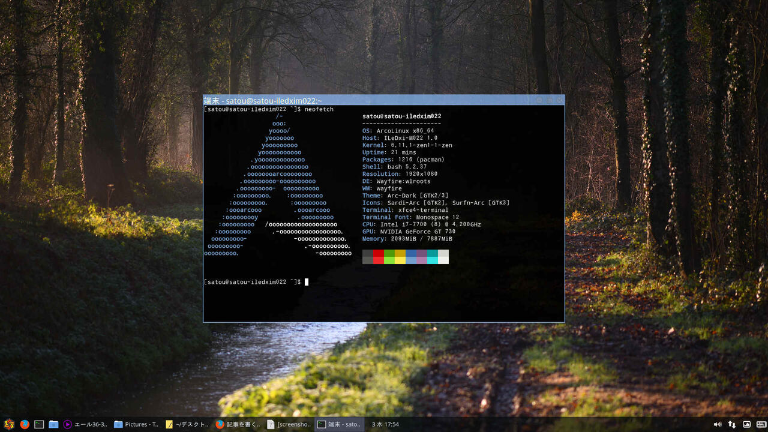Screen dimensions: 768x432
Task: Launch the media player with the purple play icon
Action: point(68,424)
